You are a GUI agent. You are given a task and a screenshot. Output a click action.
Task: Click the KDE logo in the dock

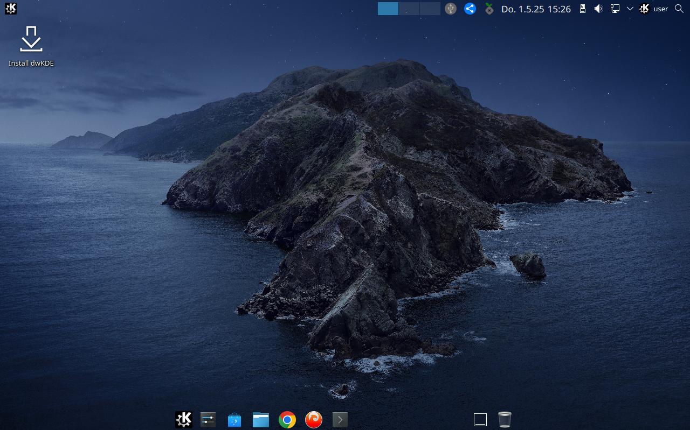click(184, 419)
